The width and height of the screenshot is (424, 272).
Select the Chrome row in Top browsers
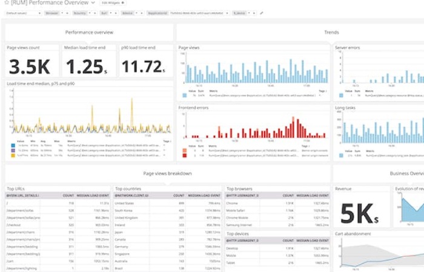[277, 203]
